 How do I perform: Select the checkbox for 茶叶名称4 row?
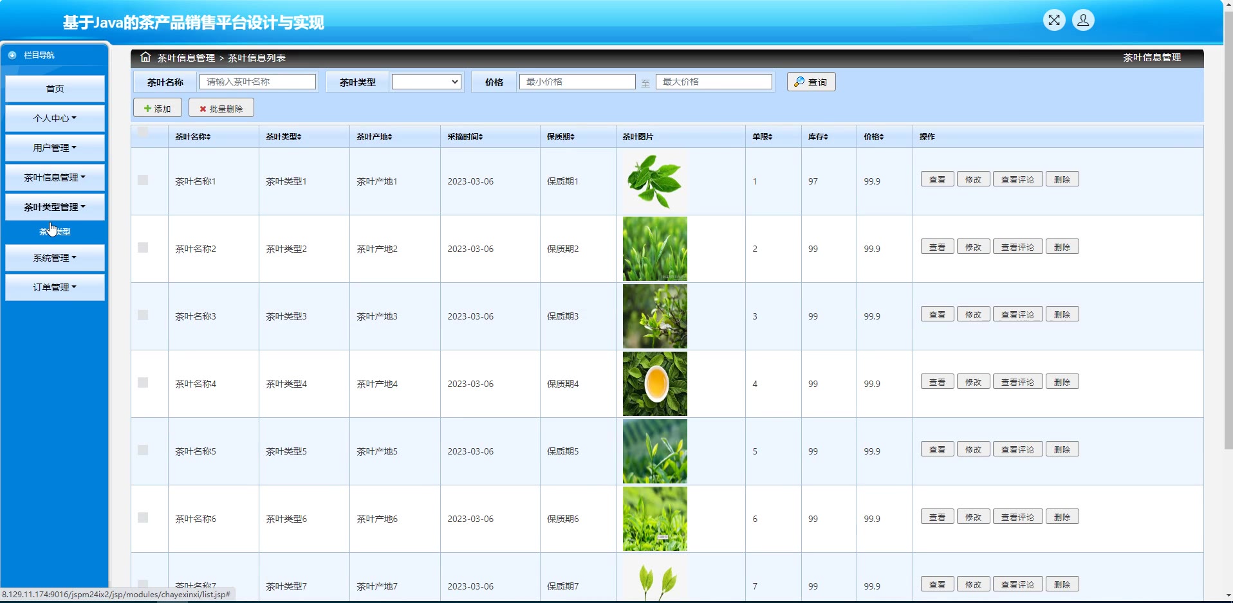click(143, 383)
